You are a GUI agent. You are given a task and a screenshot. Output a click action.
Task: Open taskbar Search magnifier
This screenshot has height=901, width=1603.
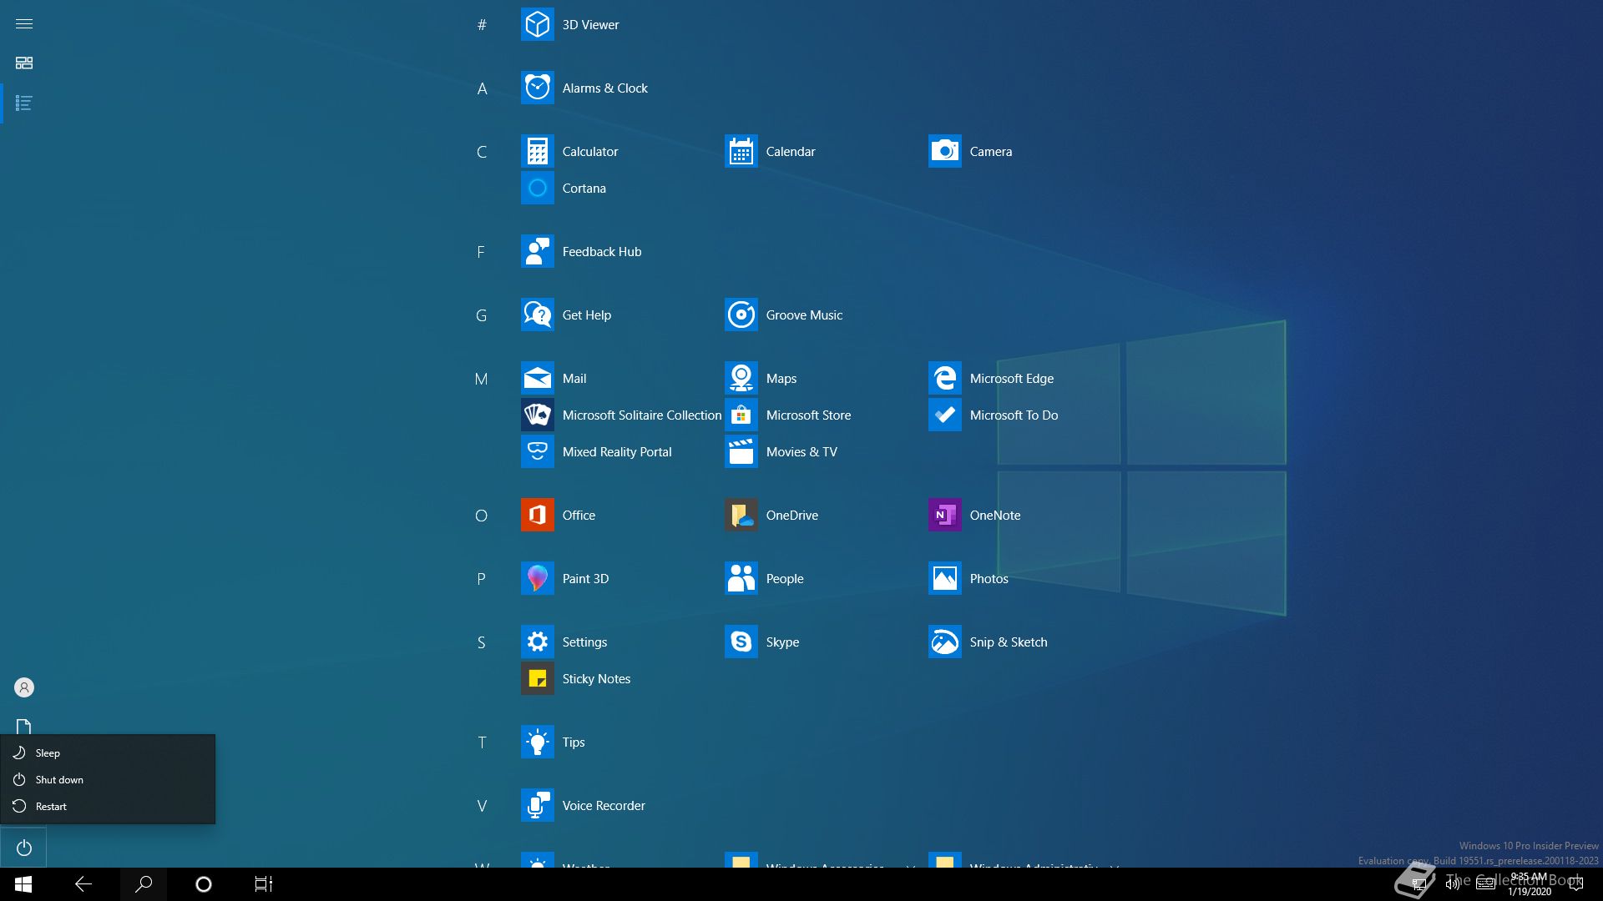click(144, 884)
